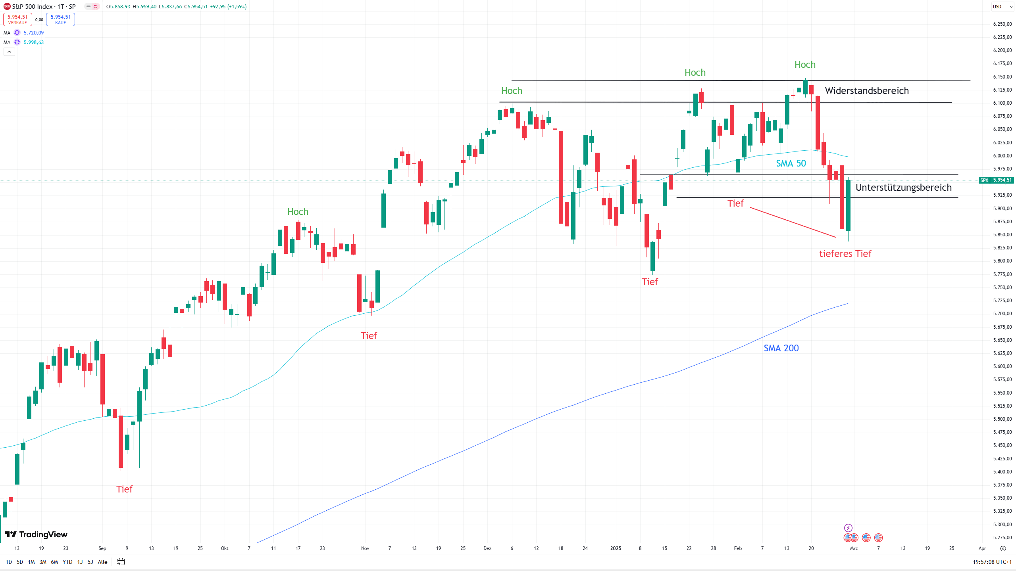The image size is (1016, 571).
Task: Select the 1D time range
Action: [x=9, y=562]
